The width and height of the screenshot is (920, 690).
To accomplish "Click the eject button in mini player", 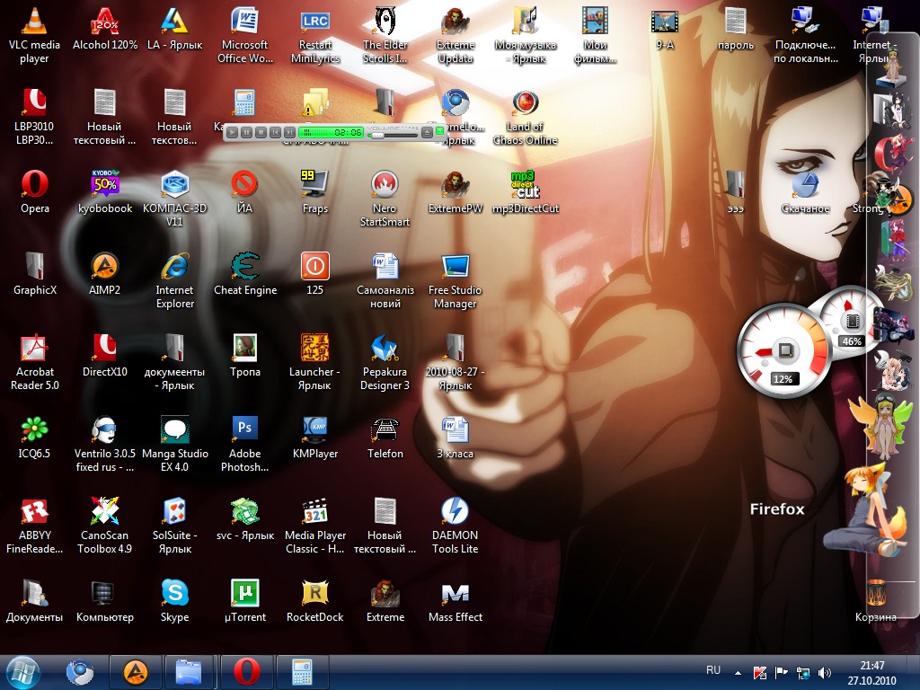I will [427, 132].
